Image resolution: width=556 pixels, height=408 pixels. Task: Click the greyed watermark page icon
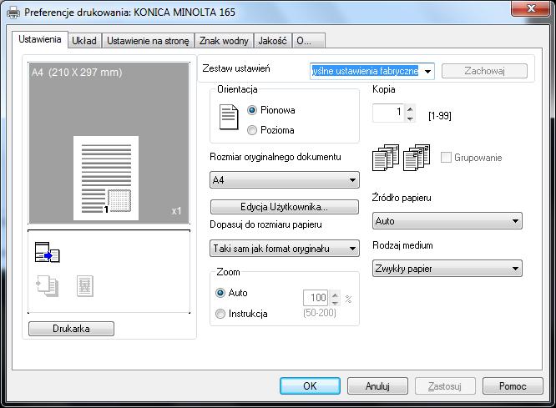point(85,286)
